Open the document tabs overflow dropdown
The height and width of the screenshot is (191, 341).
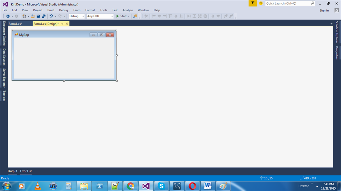pos(331,24)
